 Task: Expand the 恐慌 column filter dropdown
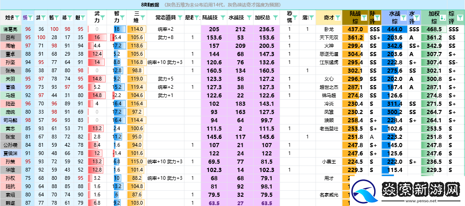295,18
